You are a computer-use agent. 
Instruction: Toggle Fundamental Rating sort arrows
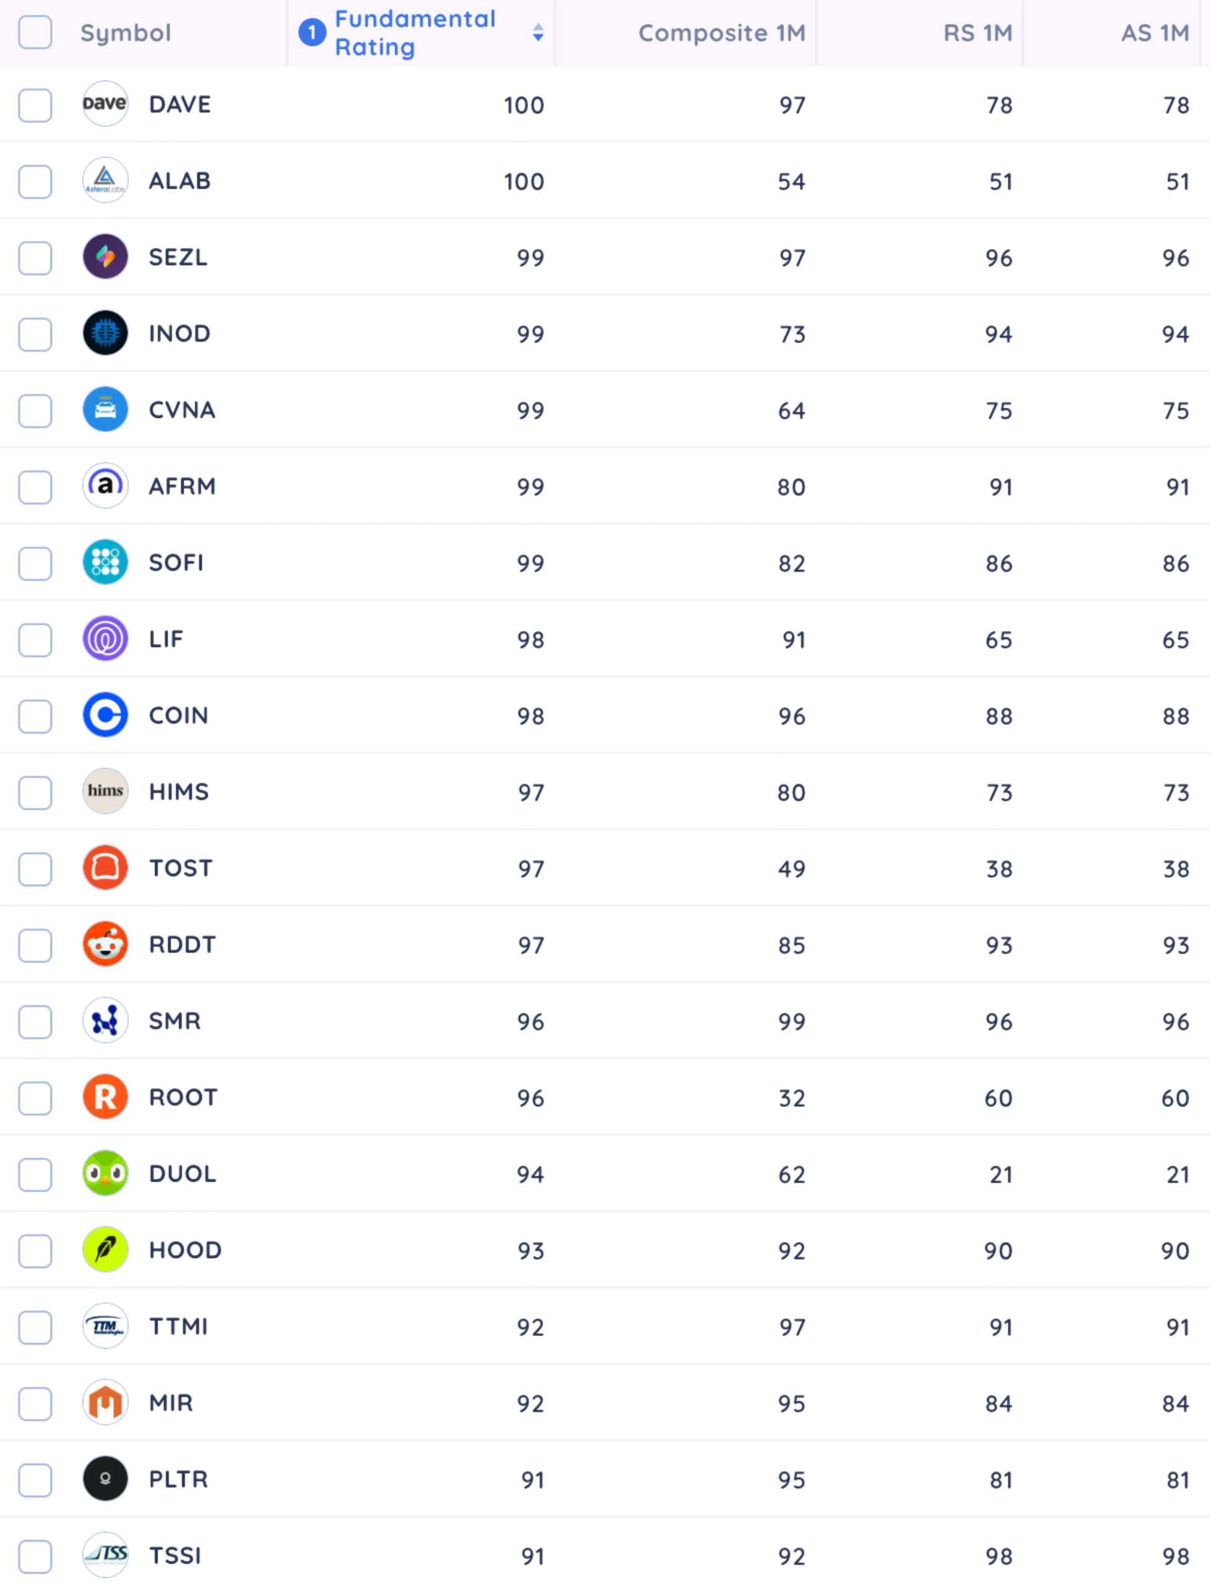tap(538, 32)
